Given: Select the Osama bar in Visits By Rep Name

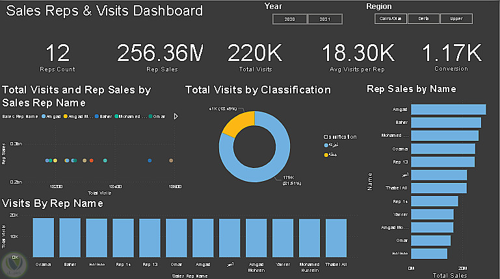Looking at the screenshot, I should (44, 236).
